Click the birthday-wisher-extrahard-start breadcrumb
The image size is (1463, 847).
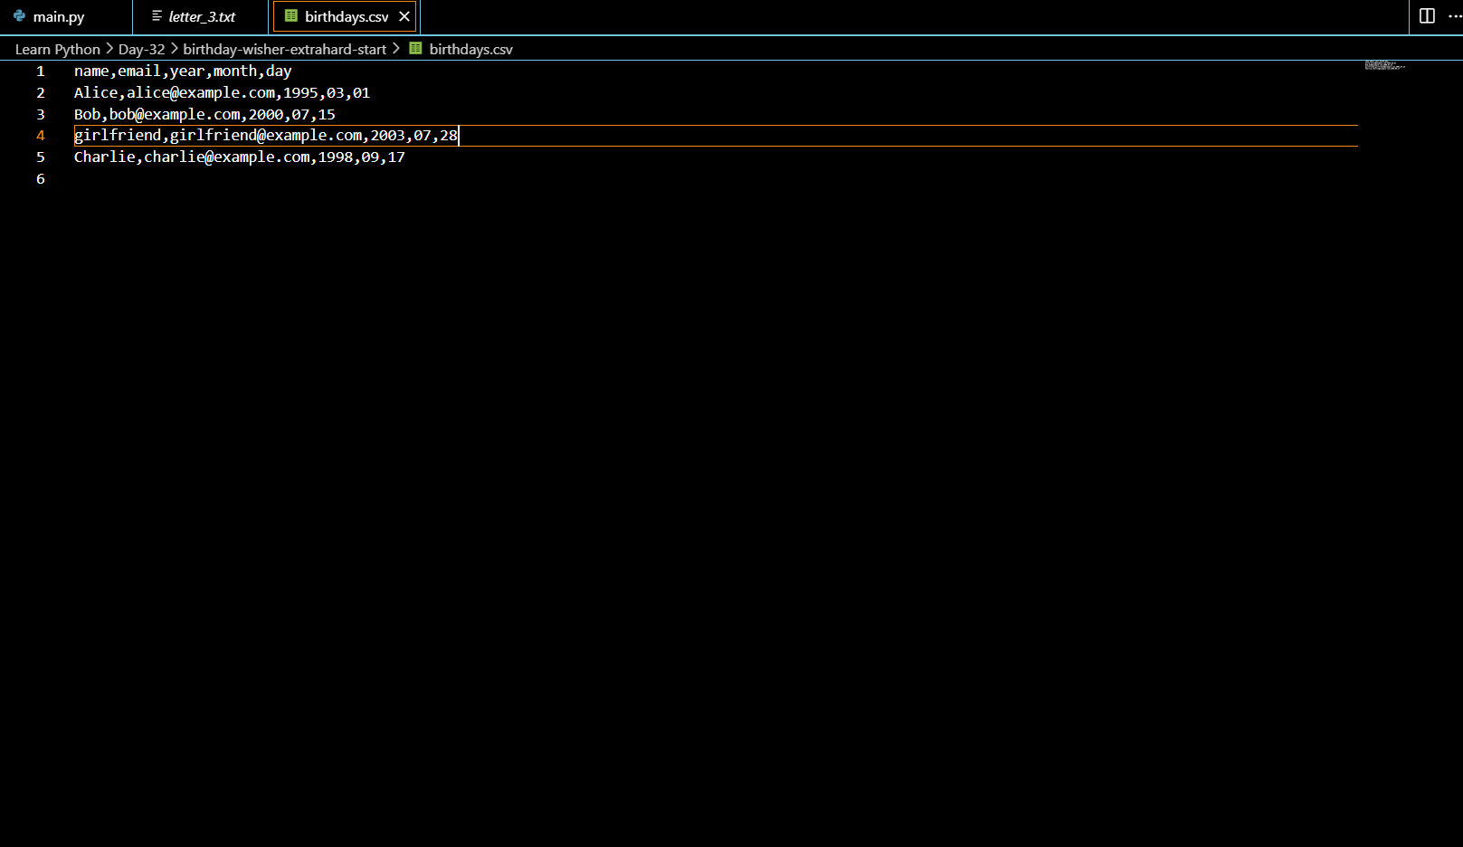[284, 49]
